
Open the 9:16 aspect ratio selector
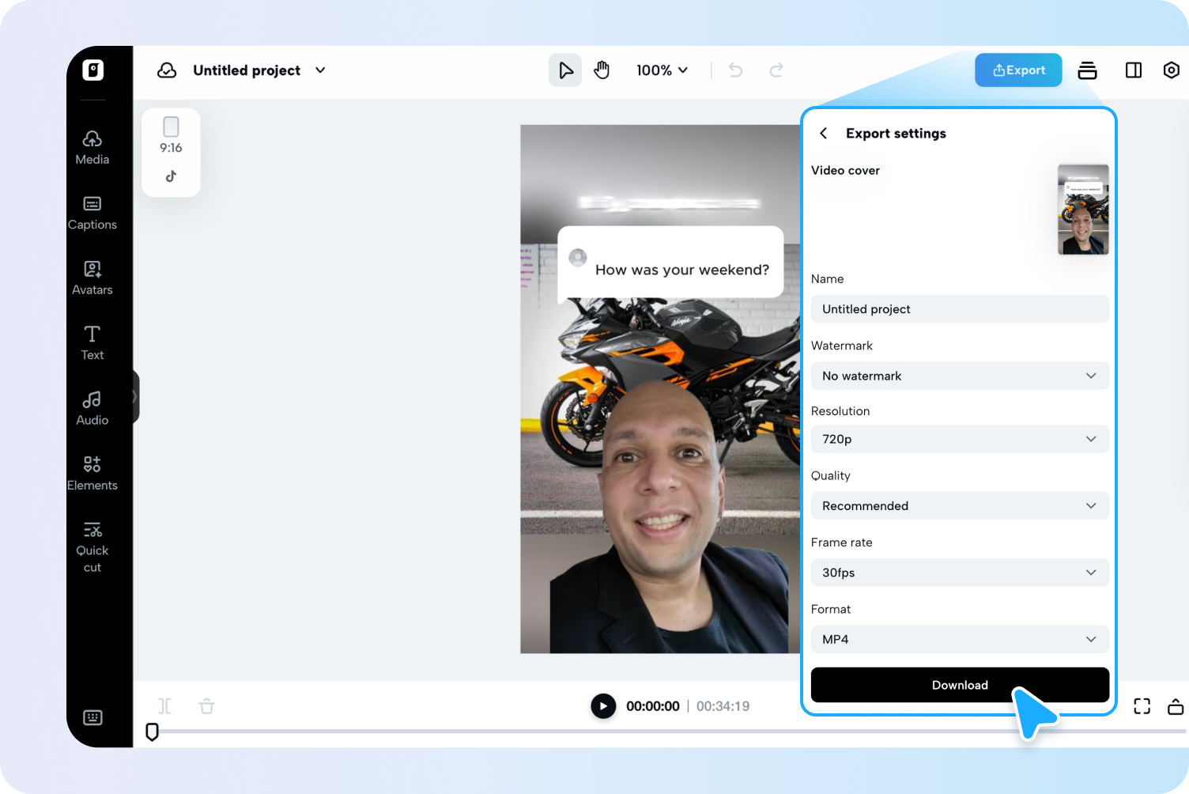click(171, 136)
